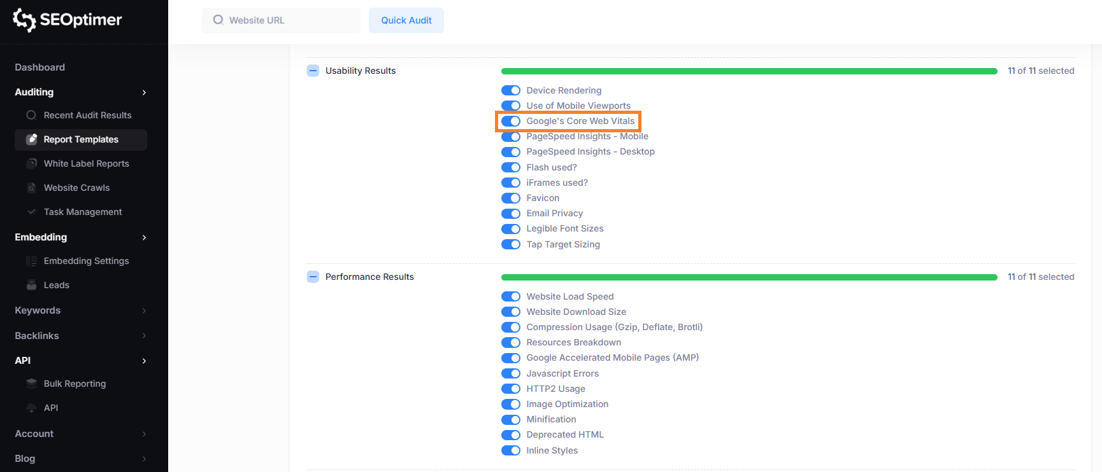Screen dimensions: 1102x472
Task: Click the Recent Audit Results sidebar icon
Action: point(31,115)
